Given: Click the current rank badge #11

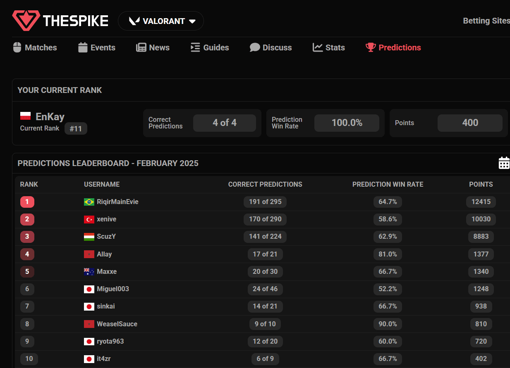Looking at the screenshot, I should click(76, 128).
